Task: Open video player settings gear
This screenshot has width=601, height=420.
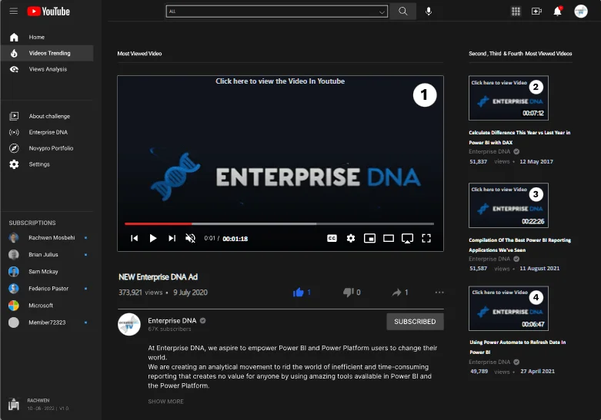Action: coord(351,238)
